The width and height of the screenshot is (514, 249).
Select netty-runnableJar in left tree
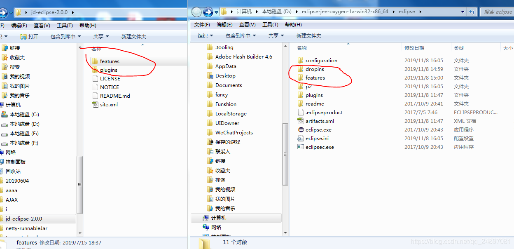pos(26,228)
